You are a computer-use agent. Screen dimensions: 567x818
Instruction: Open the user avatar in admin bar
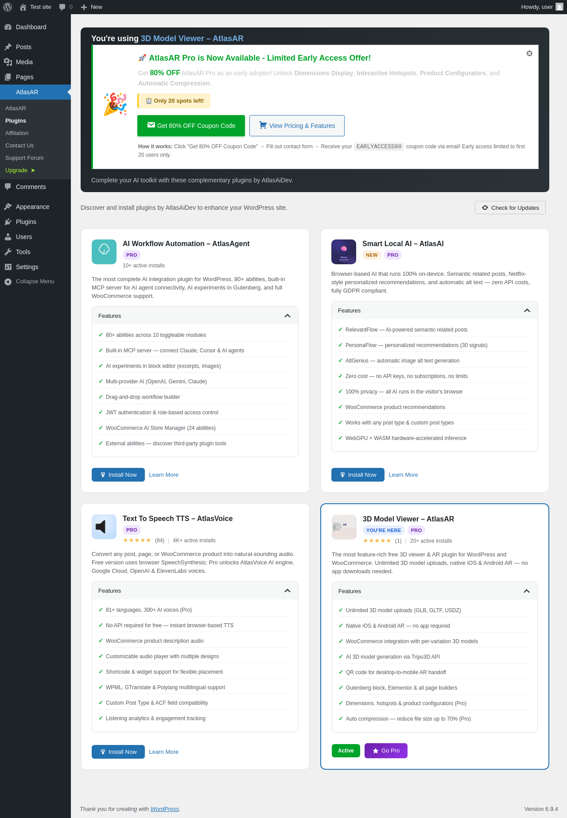click(559, 7)
